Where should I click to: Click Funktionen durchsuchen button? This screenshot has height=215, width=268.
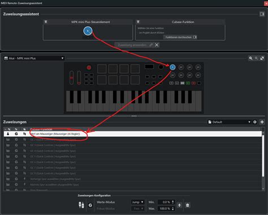[180, 37]
